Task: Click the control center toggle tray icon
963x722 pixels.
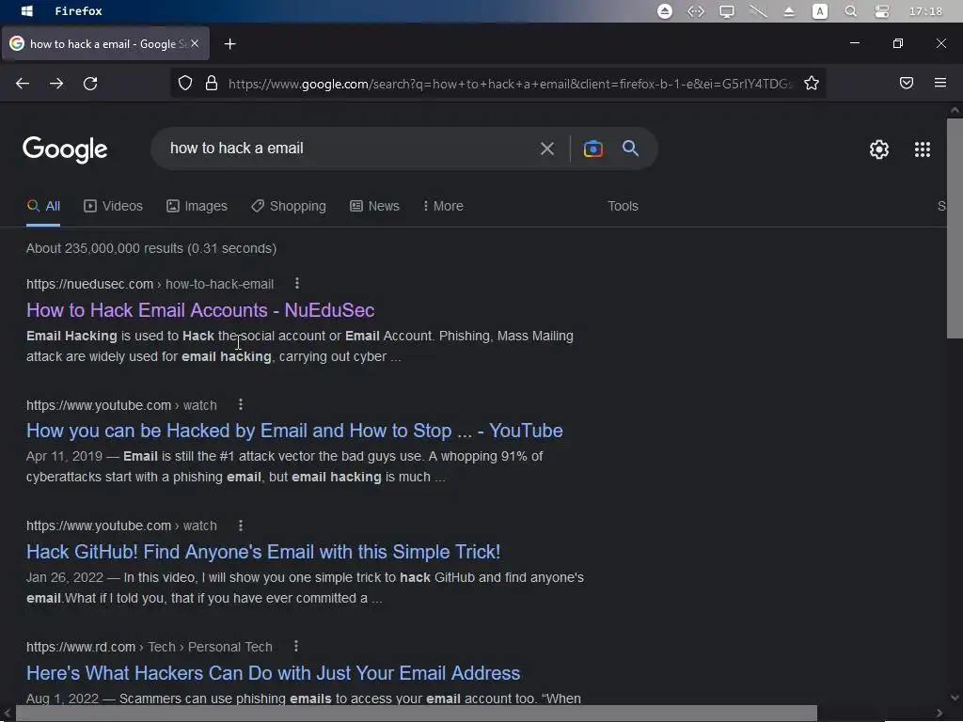Action: 882,11
